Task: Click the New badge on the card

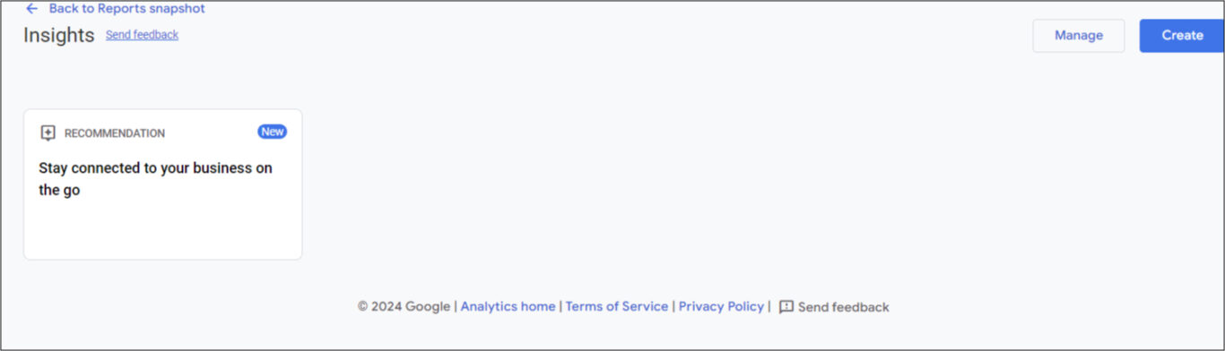Action: (x=273, y=132)
